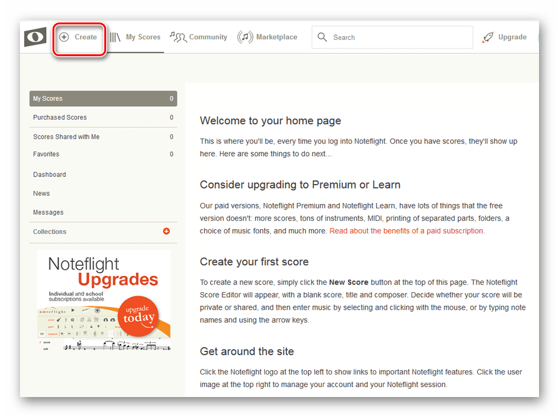Read about benefits of a paid subscription
The height and width of the screenshot is (417, 559).
[407, 231]
